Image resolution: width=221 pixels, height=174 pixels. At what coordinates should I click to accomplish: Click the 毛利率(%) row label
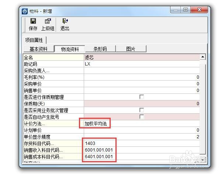pos(53,77)
